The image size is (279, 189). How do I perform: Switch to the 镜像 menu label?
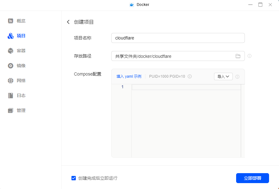coord(21,66)
